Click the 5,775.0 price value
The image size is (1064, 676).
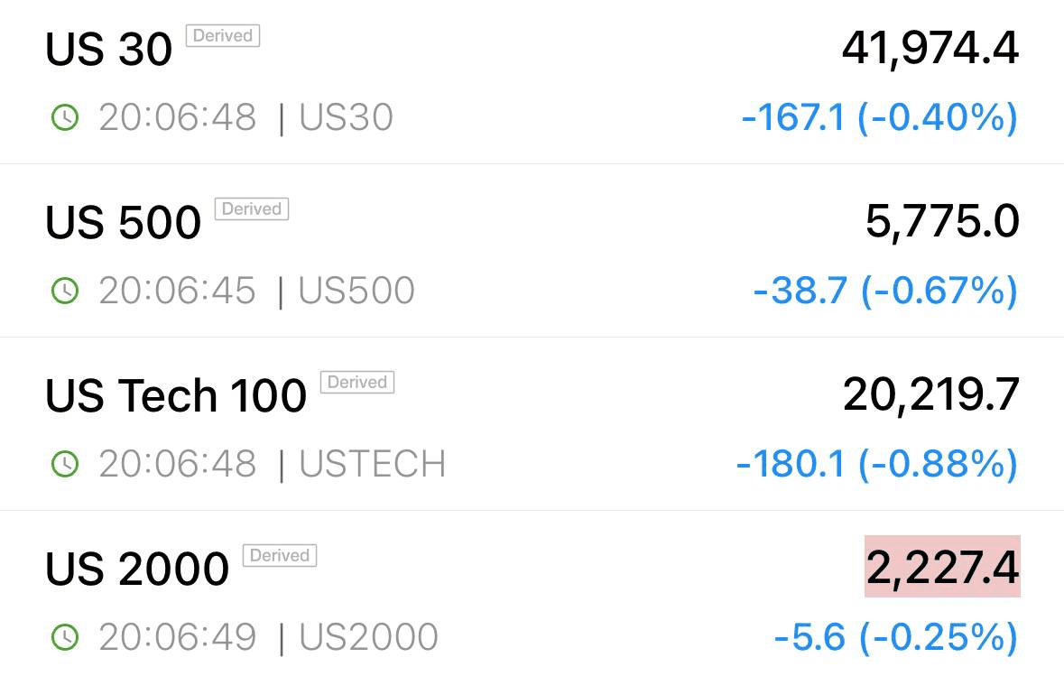pos(942,222)
